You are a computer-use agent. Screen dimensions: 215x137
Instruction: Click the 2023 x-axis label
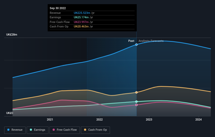149,119
